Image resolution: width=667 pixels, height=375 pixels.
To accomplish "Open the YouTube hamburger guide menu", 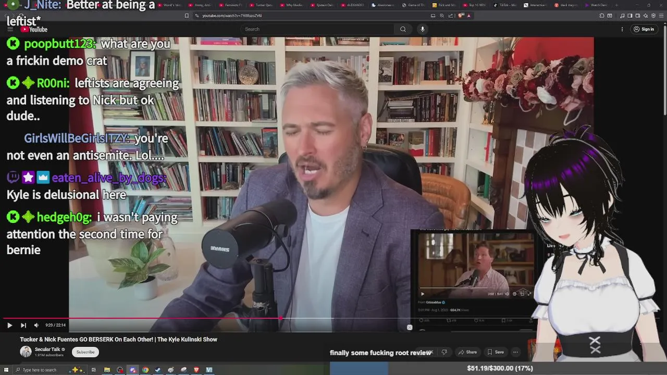I will 10,29.
